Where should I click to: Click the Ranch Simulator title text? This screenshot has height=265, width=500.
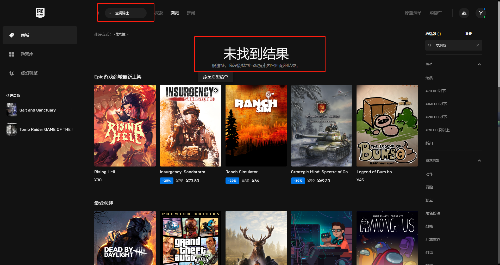[242, 172]
